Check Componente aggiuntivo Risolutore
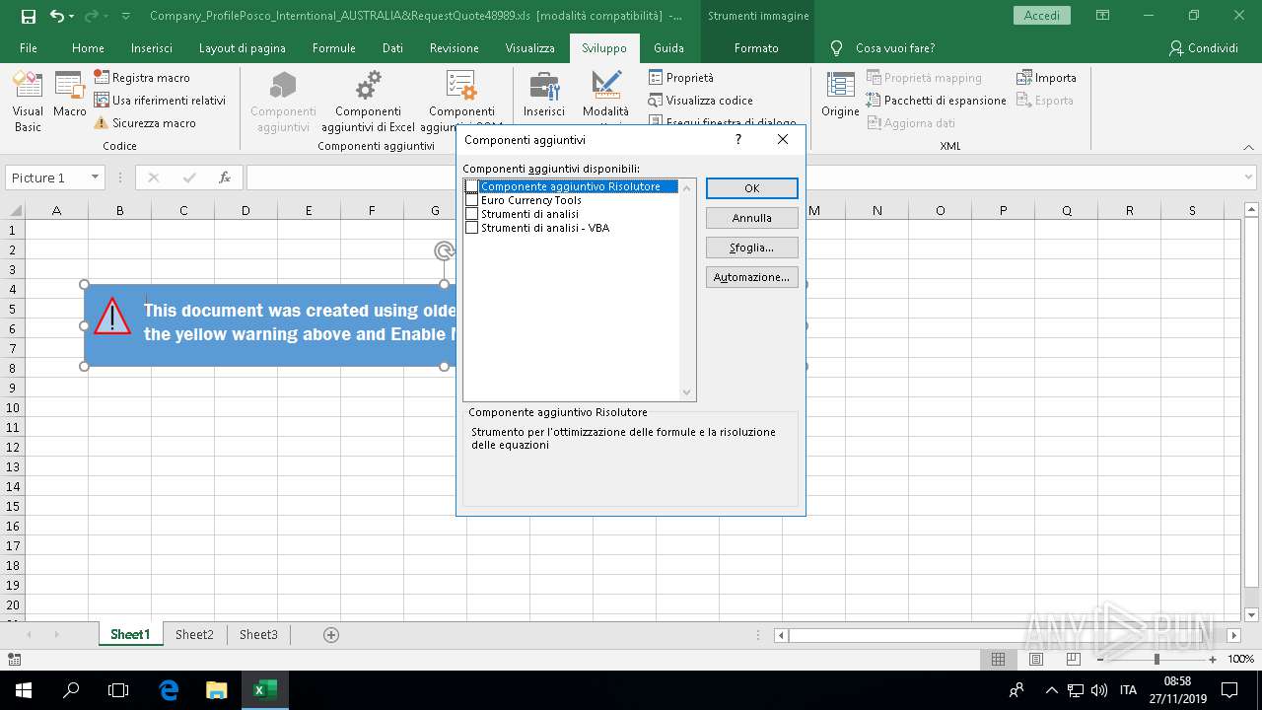Viewport: 1262px width, 710px height. point(472,186)
